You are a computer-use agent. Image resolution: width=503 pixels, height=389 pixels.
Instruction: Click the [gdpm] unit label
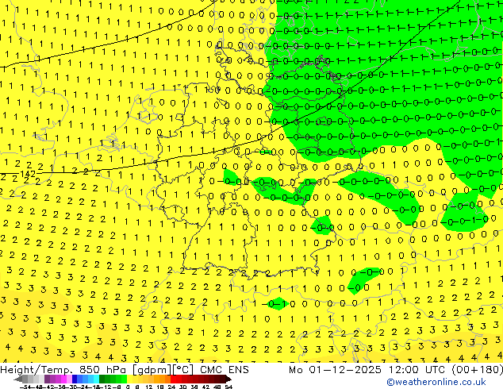[x=152, y=370]
